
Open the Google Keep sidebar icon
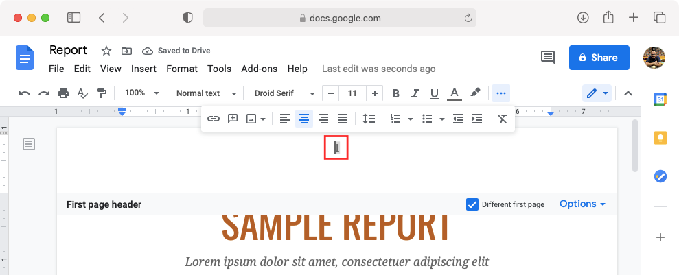[x=660, y=138]
